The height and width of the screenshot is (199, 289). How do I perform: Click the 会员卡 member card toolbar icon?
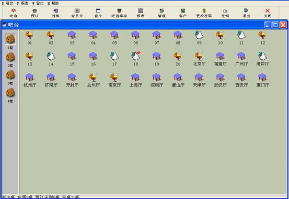point(77,13)
